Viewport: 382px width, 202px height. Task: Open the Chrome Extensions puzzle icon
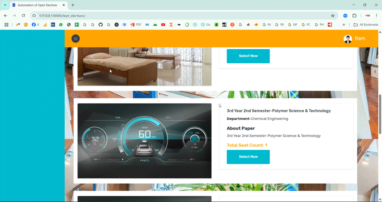[x=354, y=16]
